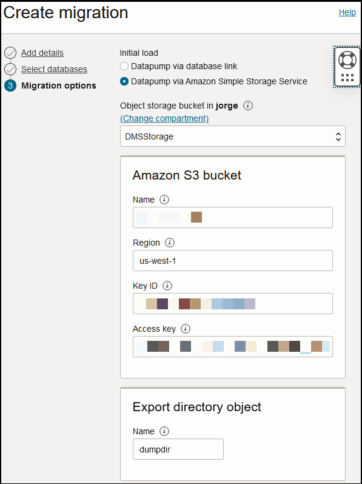362x484 pixels.
Task: Click the Region field showing us-west-1
Action: (233, 261)
